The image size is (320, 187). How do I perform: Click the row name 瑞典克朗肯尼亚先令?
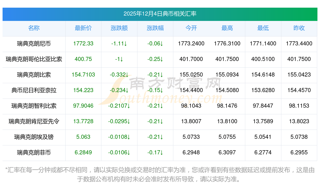pos(34,121)
